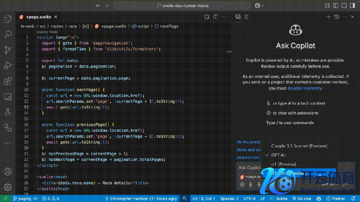Click the microphone voice input icon
This screenshot has width=360, height=202.
259,184
